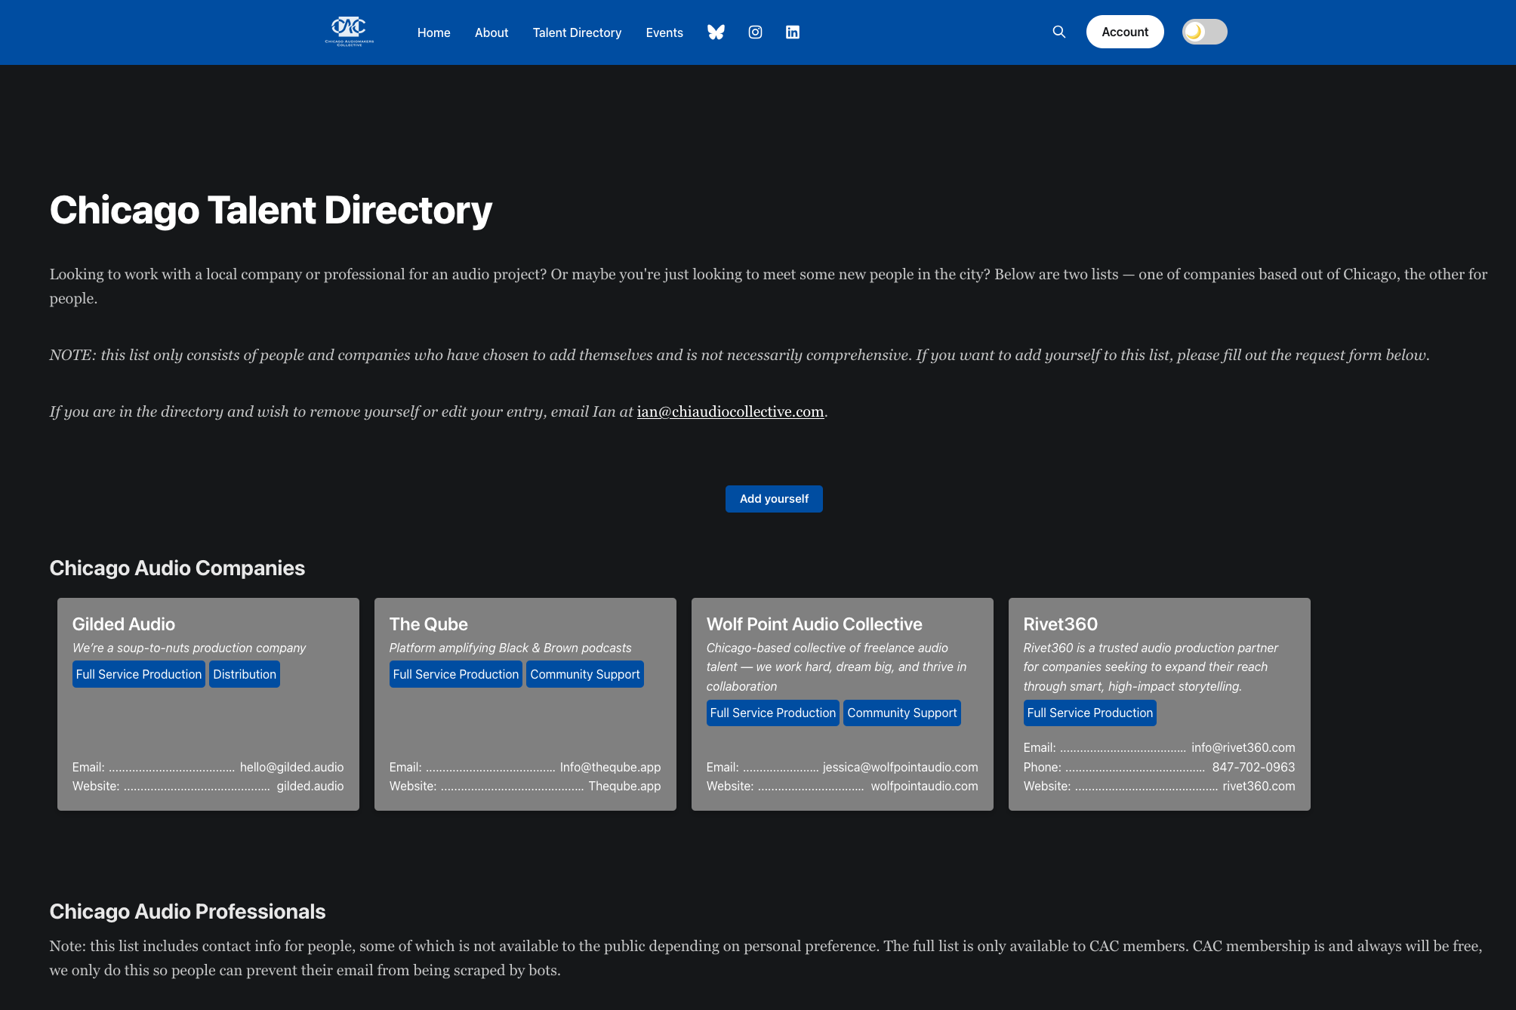1516x1010 pixels.
Task: Click the CAC logo in the header
Action: tap(349, 32)
